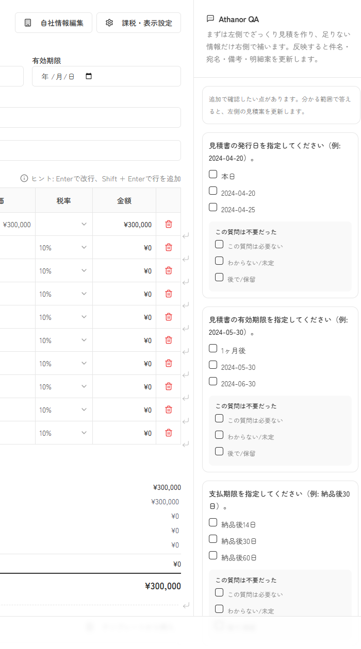
Task: Click the Athanor QA chat bubble icon
Action: pos(210,19)
